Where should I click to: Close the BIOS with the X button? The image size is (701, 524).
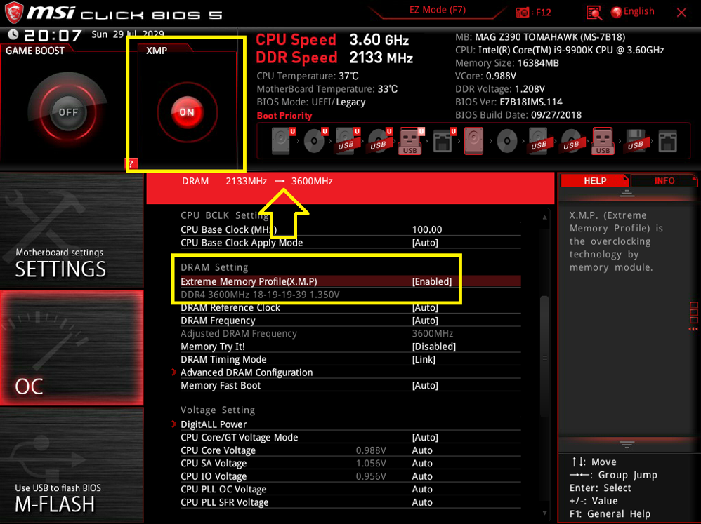pyautogui.click(x=681, y=13)
